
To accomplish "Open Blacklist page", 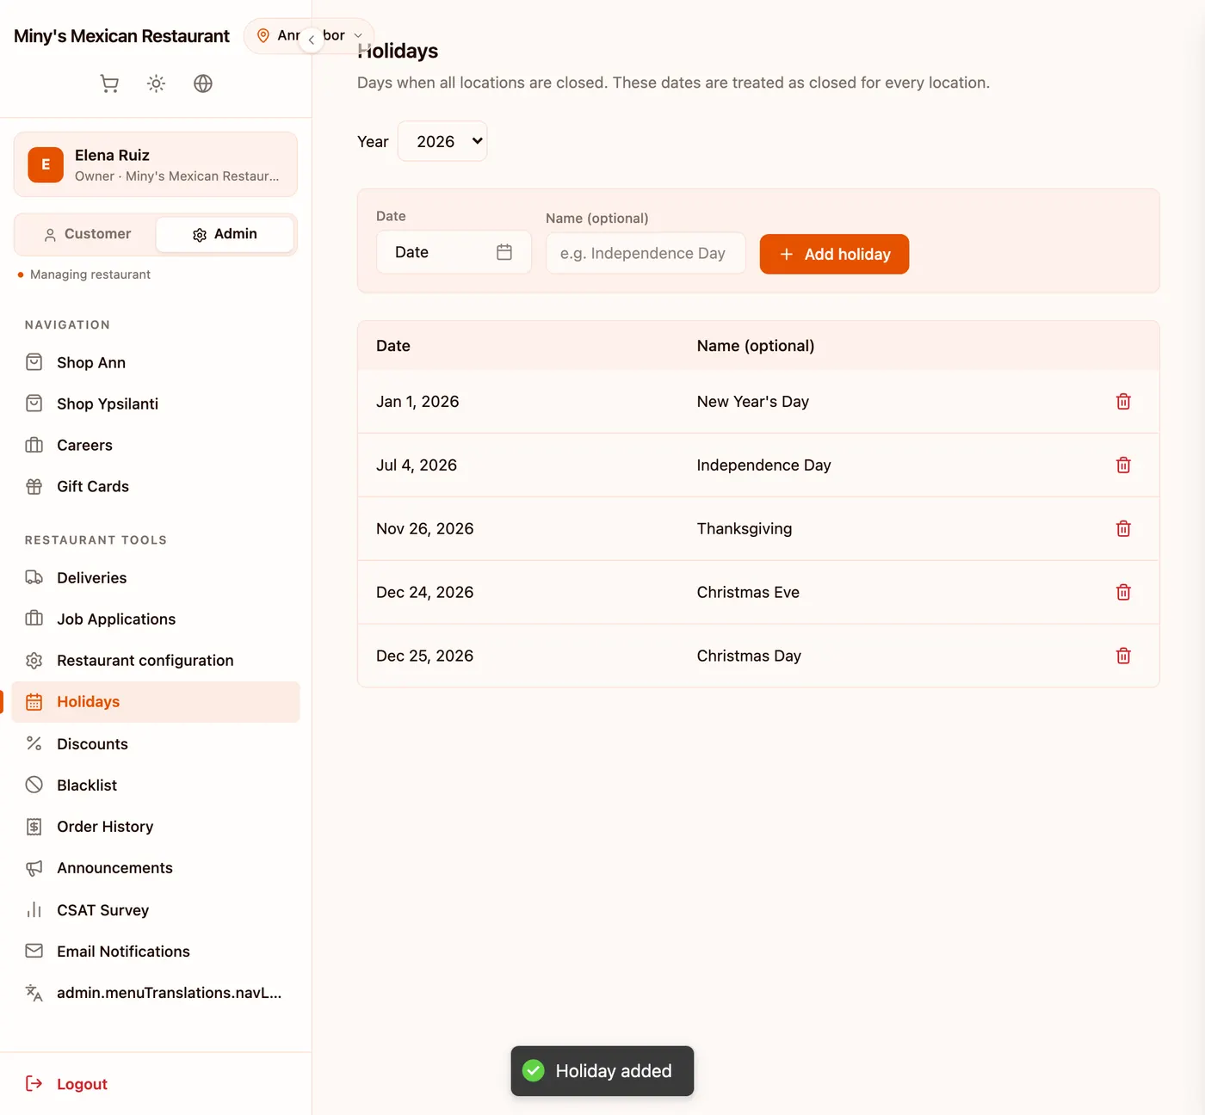I will 156,785.
